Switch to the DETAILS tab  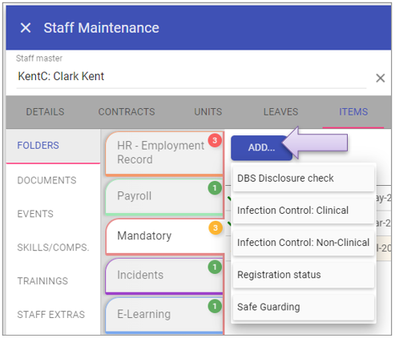pyautogui.click(x=45, y=112)
